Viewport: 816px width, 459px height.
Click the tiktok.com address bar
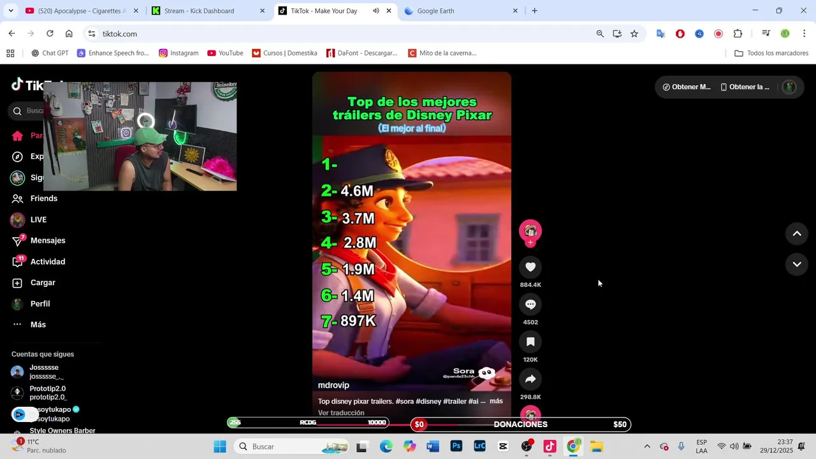tap(344, 34)
